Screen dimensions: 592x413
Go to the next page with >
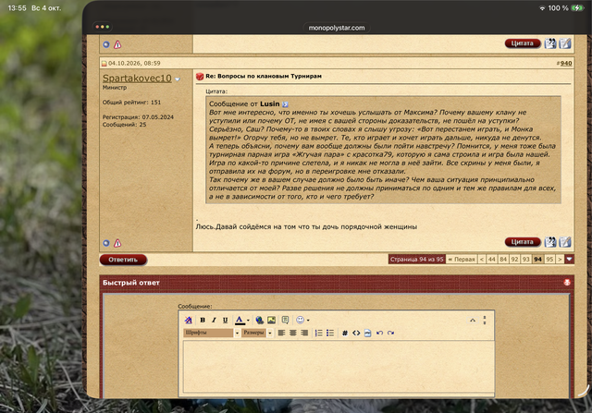pyautogui.click(x=560, y=259)
